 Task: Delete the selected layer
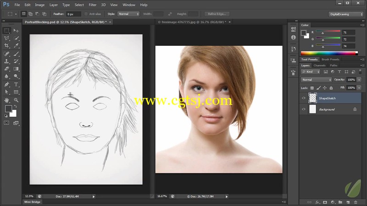pos(356,202)
